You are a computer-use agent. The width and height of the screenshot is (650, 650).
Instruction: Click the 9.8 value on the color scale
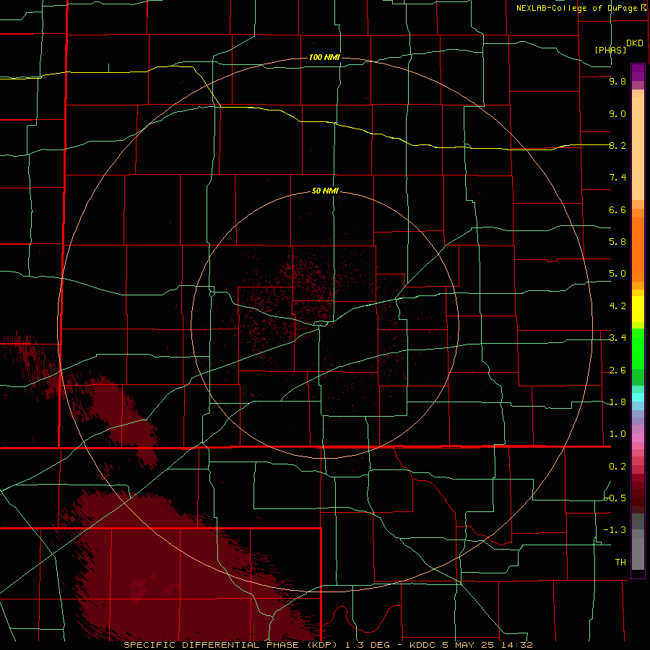(x=617, y=81)
